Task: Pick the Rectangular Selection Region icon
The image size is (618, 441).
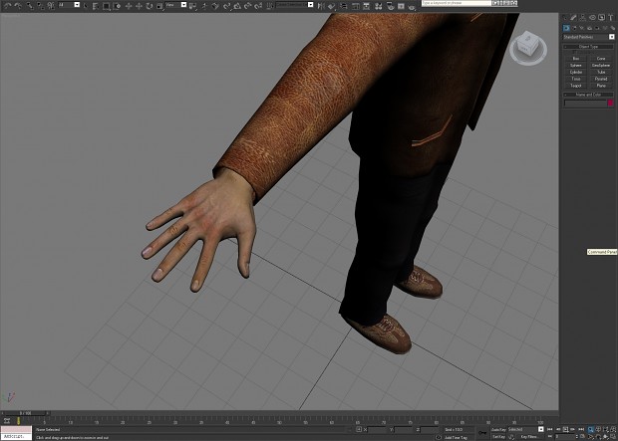Action: tap(106, 6)
